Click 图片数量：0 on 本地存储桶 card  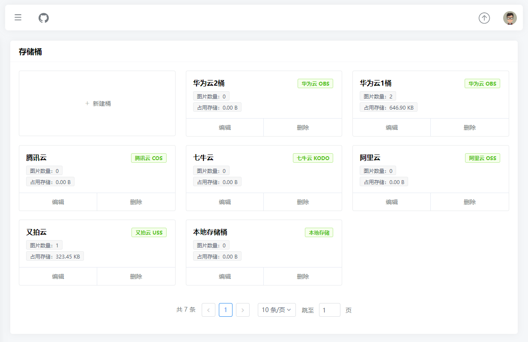pyautogui.click(x=211, y=245)
